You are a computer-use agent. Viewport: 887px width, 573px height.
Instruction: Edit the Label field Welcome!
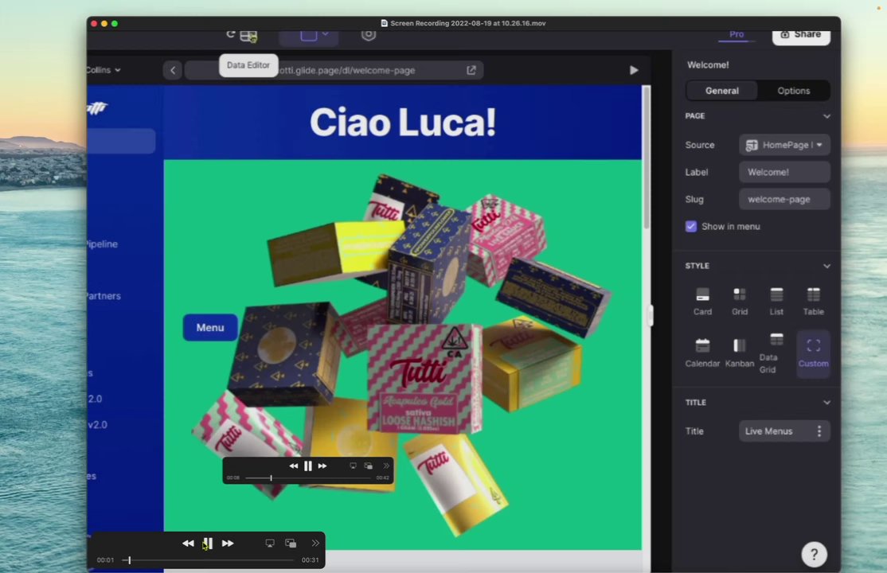click(784, 172)
